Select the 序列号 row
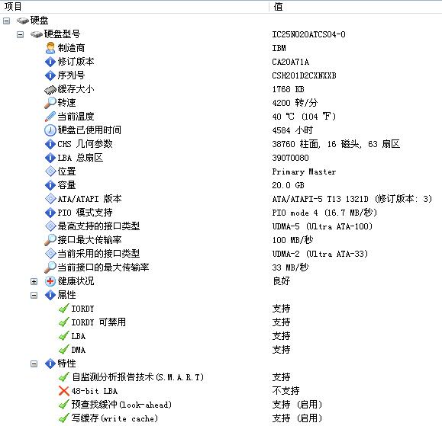 (x=221, y=75)
